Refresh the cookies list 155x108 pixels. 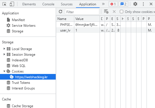(x=60, y=12)
